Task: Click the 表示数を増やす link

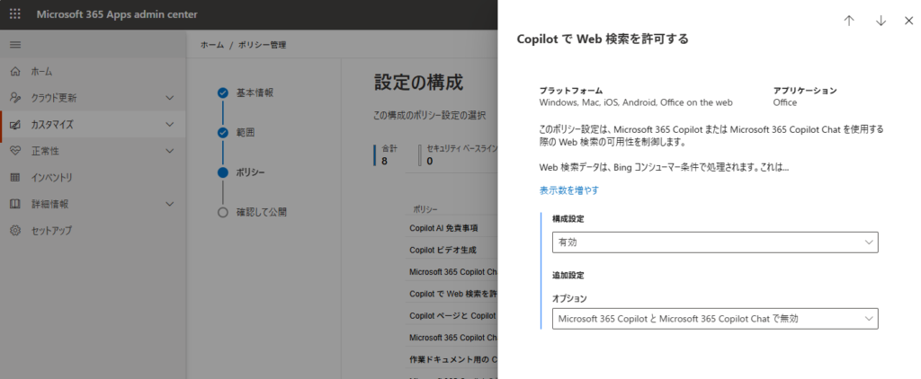Action: (x=569, y=190)
